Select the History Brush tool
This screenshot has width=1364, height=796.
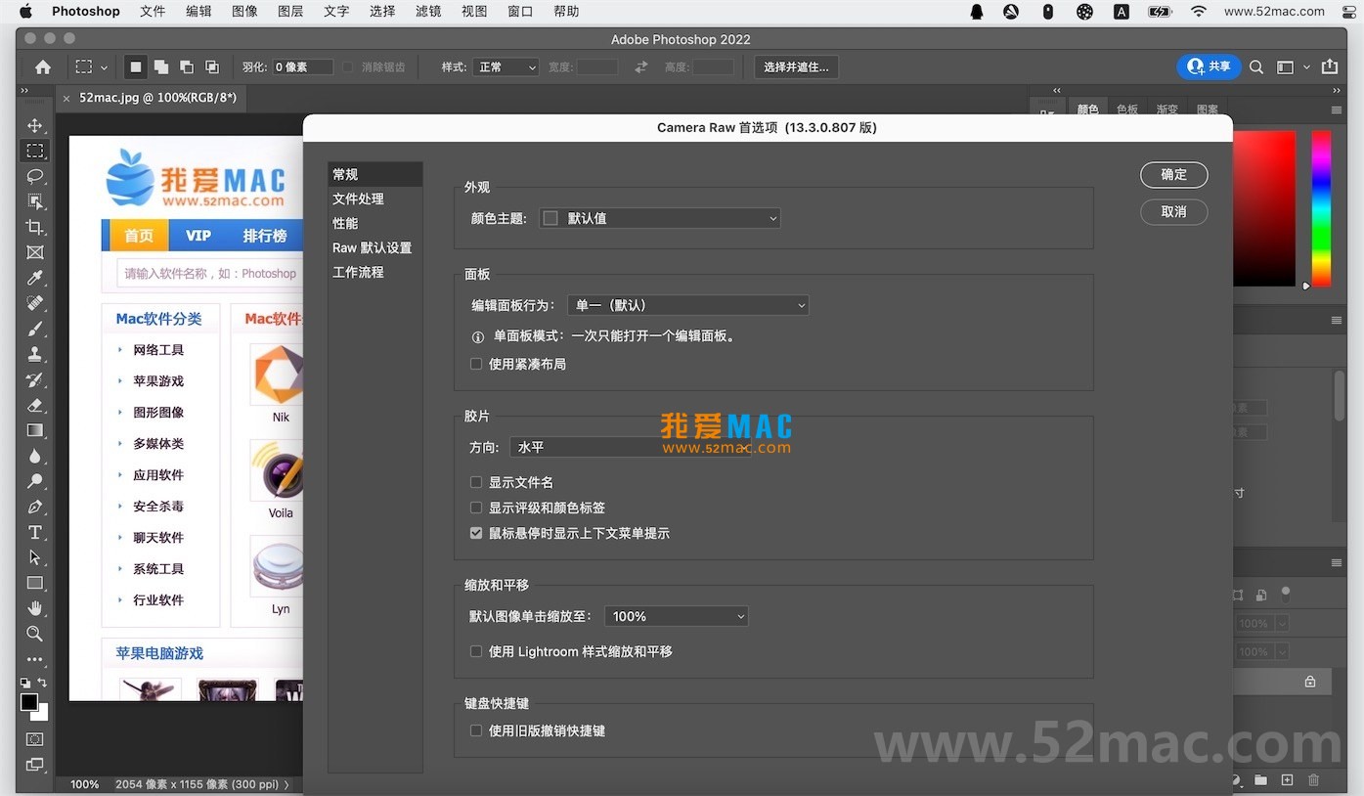coord(35,379)
